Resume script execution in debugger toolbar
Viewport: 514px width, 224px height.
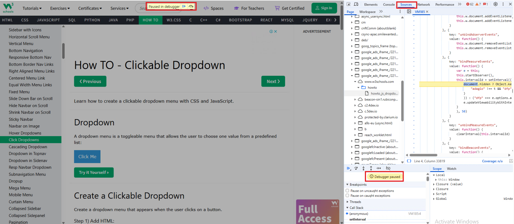[x=348, y=168]
